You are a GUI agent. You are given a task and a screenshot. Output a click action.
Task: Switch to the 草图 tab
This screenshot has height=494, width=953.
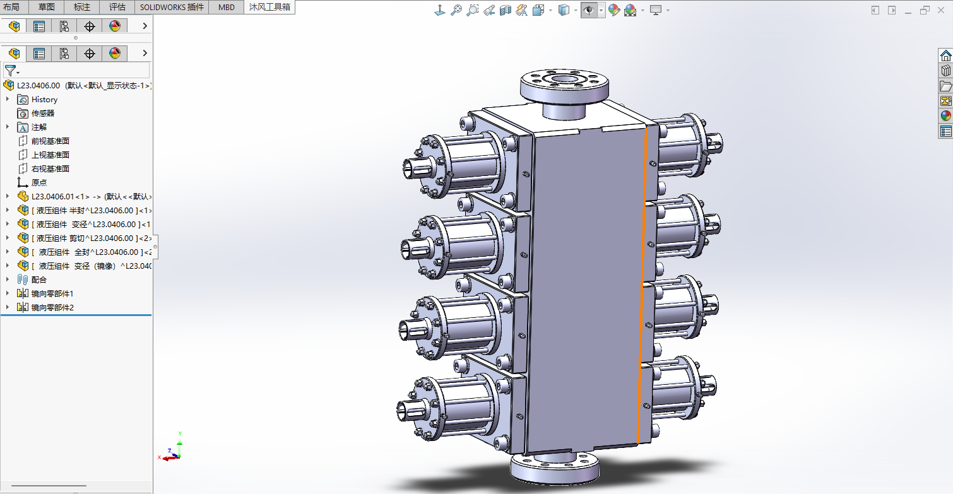[x=47, y=7]
